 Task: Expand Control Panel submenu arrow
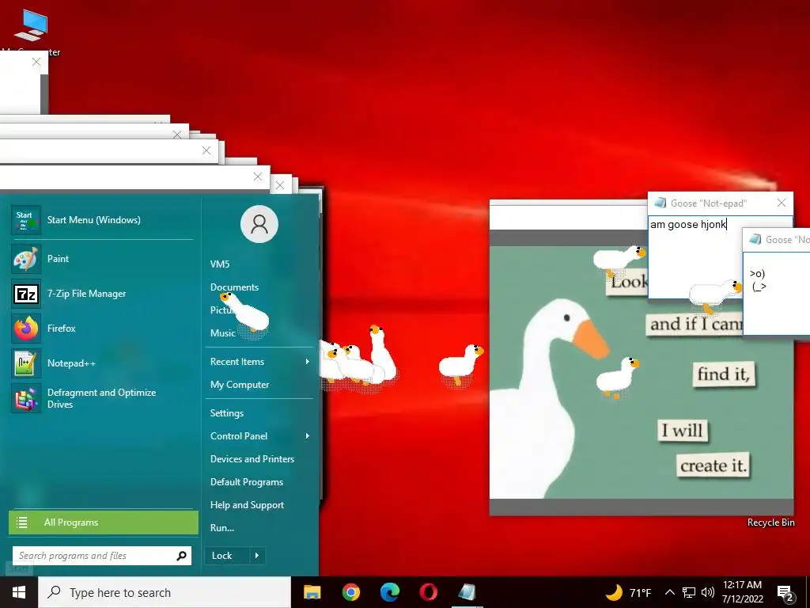tap(308, 436)
